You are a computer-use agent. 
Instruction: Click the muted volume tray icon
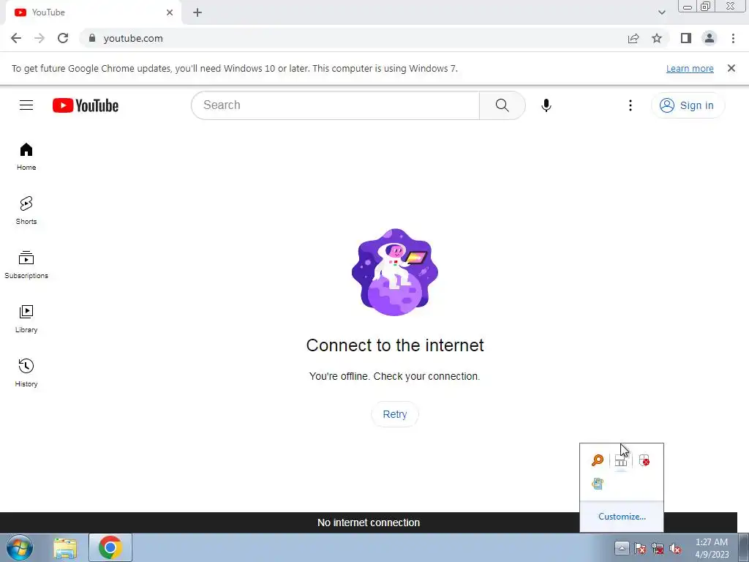675,548
